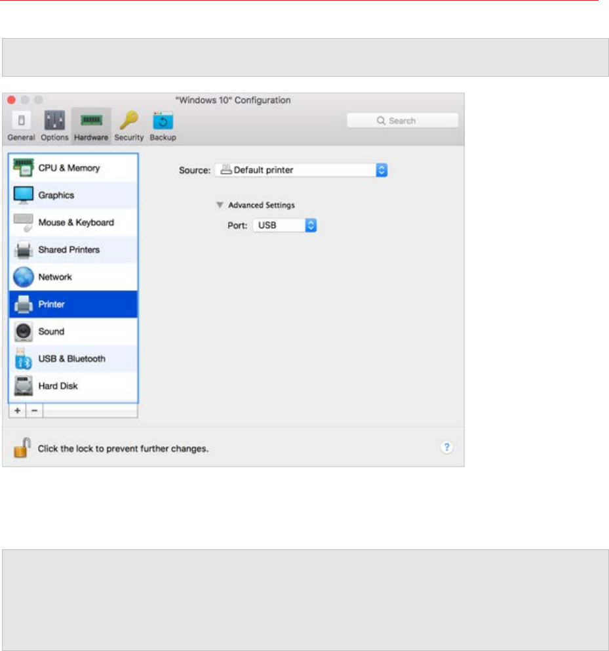The height and width of the screenshot is (651, 609).
Task: Select the Sound speaker icon
Action: click(23, 331)
